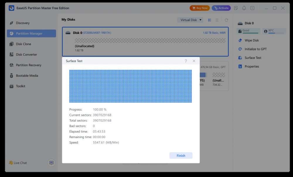Expand the Virtual Disk dropdown

[x=190, y=20]
